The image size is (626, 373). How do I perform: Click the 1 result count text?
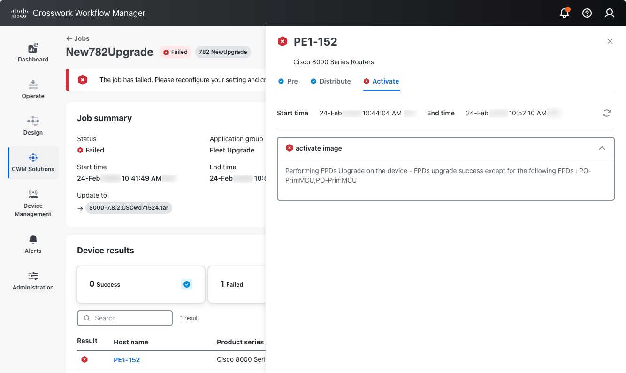[x=190, y=318]
